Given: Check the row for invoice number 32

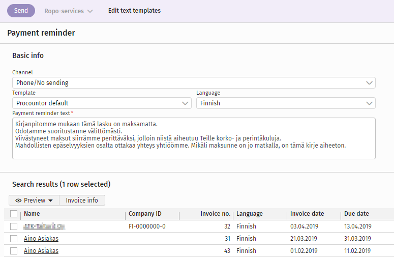Looking at the screenshot, I should coord(14,226).
